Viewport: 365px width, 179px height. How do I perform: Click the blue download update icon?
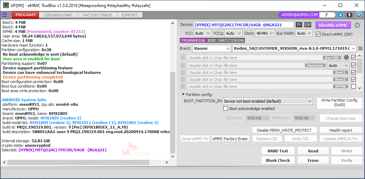click(340, 15)
